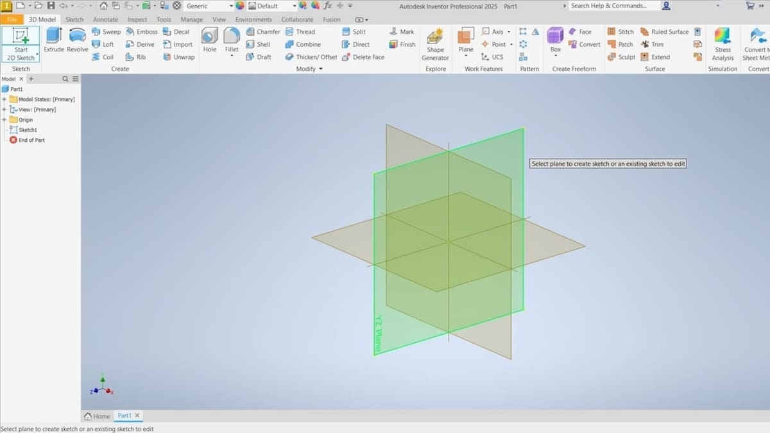Select the Freeform Box tool
770x433 pixels.
[556, 40]
